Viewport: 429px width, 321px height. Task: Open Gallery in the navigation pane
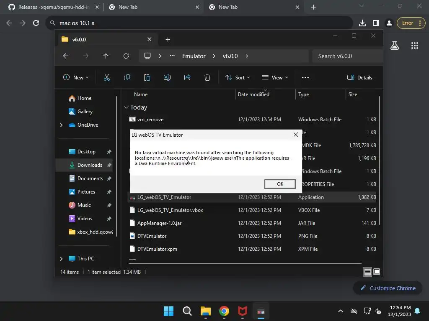point(85,111)
